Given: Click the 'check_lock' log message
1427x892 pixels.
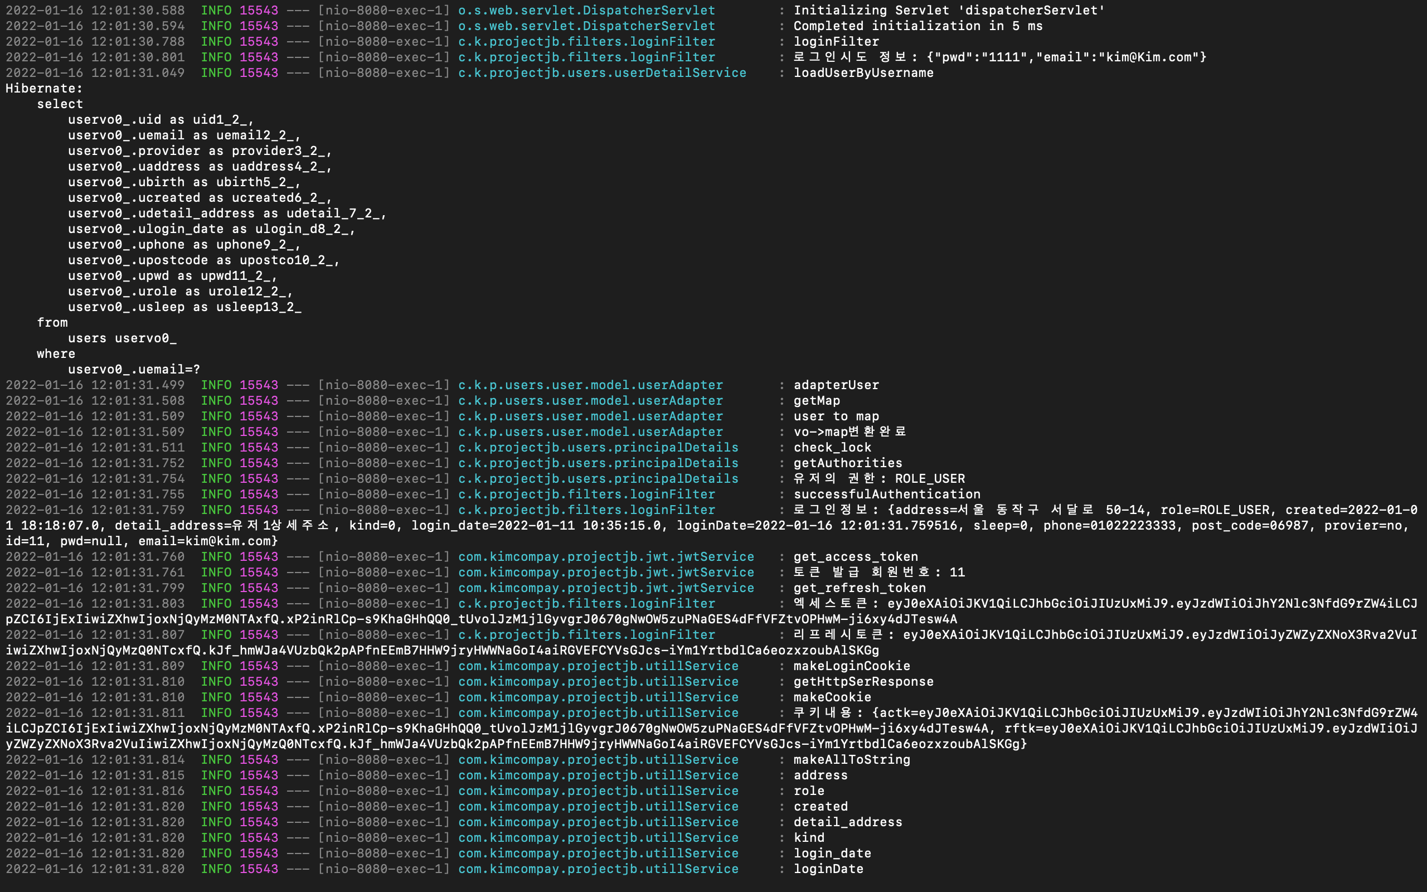Looking at the screenshot, I should [x=832, y=448].
